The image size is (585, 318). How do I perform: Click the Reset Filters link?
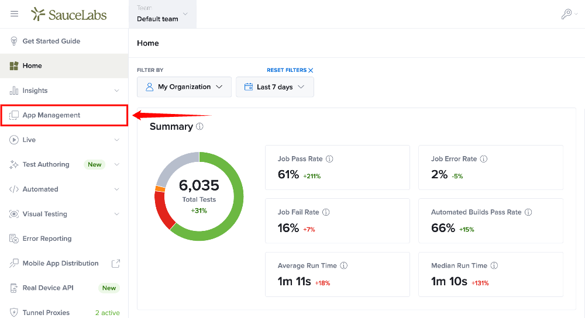pyautogui.click(x=290, y=70)
